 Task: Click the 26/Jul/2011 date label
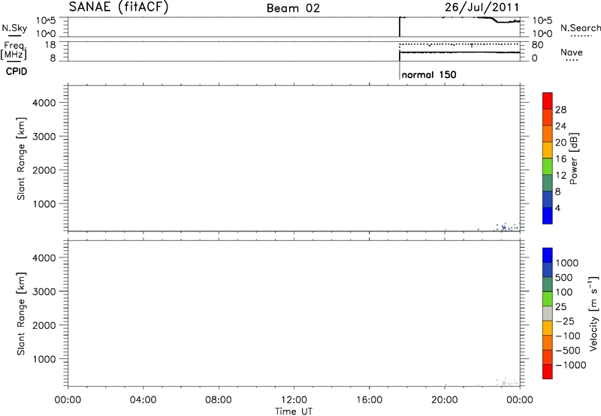pos(482,8)
